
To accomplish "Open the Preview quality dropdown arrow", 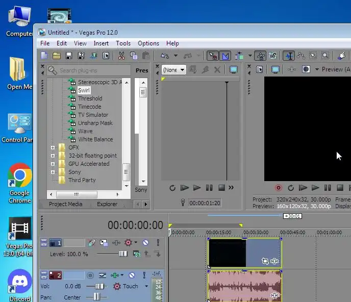I will 317,69.
